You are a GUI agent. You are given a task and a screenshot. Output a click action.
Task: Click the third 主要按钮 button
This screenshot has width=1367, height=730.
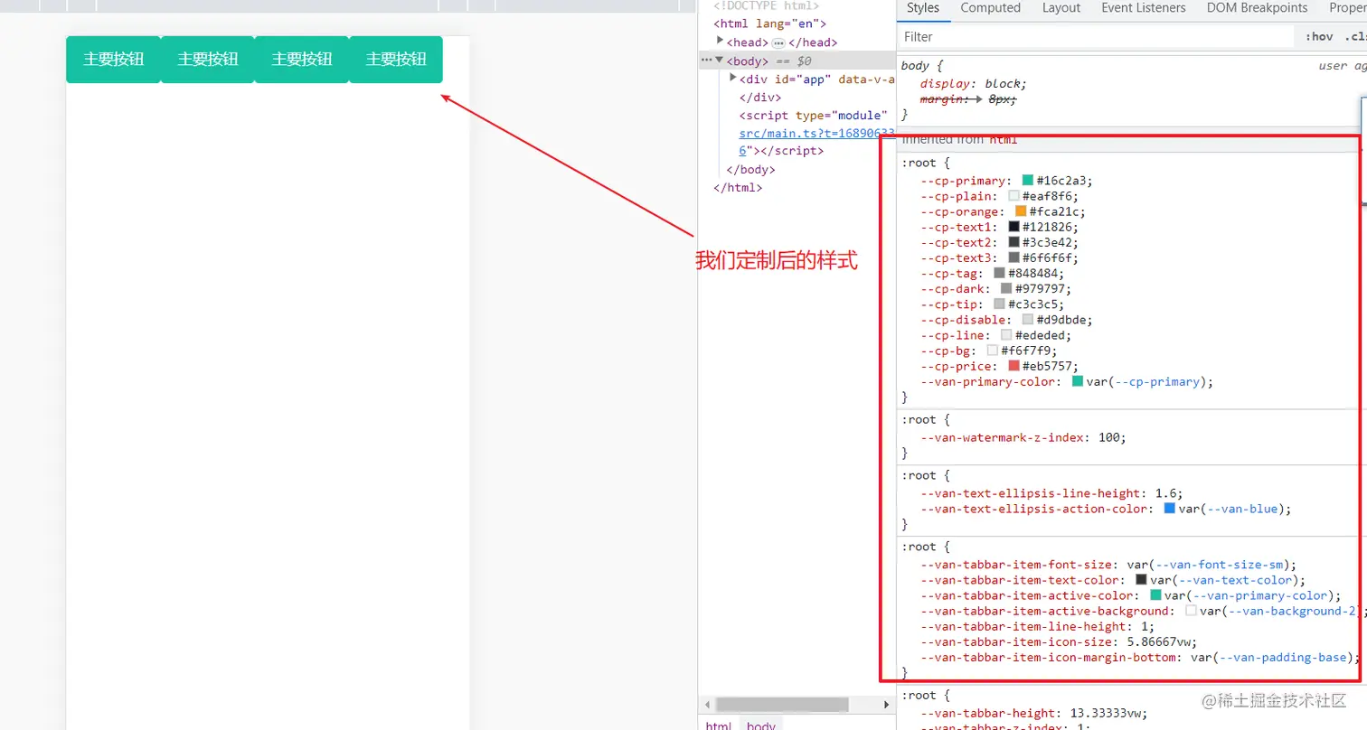302,60
